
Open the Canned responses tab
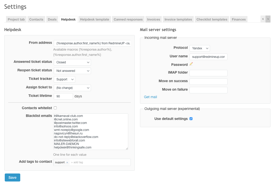click(x=128, y=19)
